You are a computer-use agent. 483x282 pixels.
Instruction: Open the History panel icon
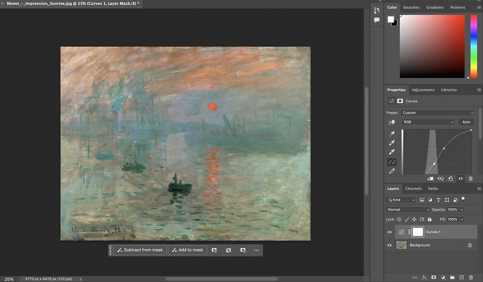coord(377,11)
